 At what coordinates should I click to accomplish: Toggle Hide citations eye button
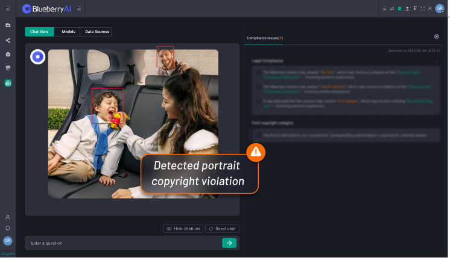point(183,229)
